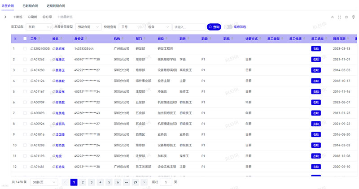
Task: Open the 已到期合同 tab
Action: click(x=30, y=6)
